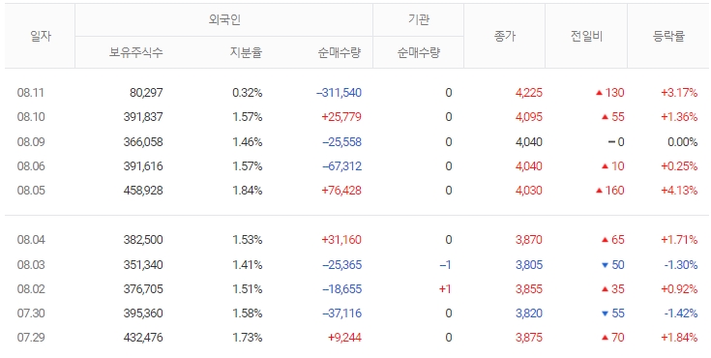Click institution net volume -1
This screenshot has width=711, height=358.
pos(445,264)
